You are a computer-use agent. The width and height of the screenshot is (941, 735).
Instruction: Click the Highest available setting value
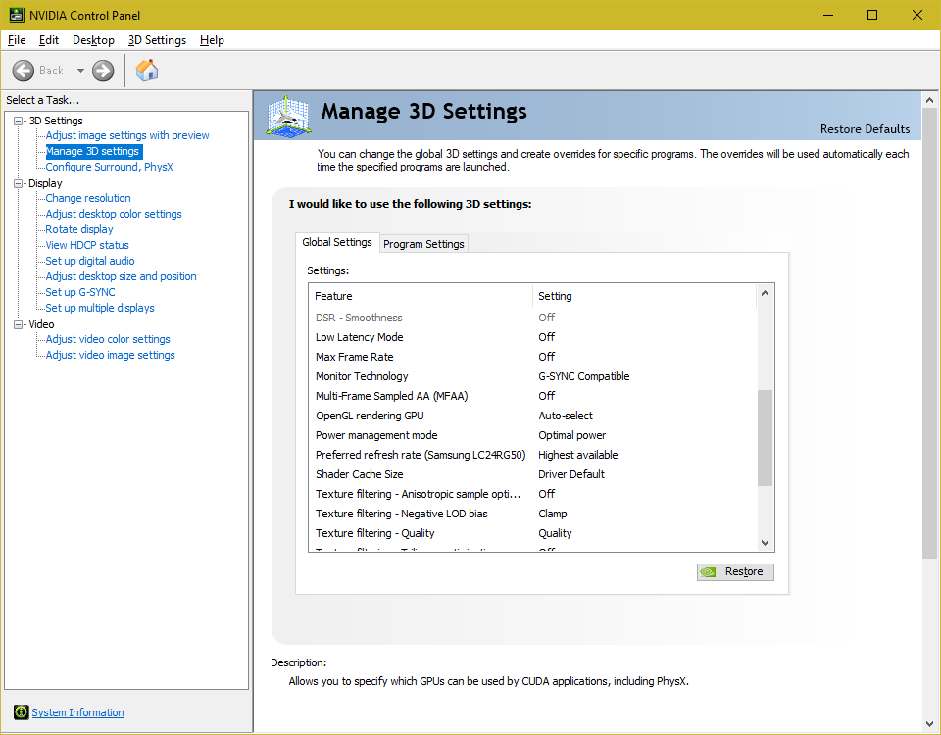coord(578,455)
